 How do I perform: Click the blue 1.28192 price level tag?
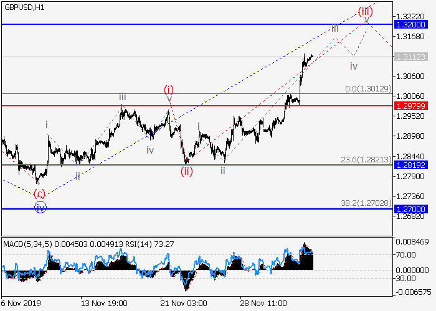coord(411,165)
